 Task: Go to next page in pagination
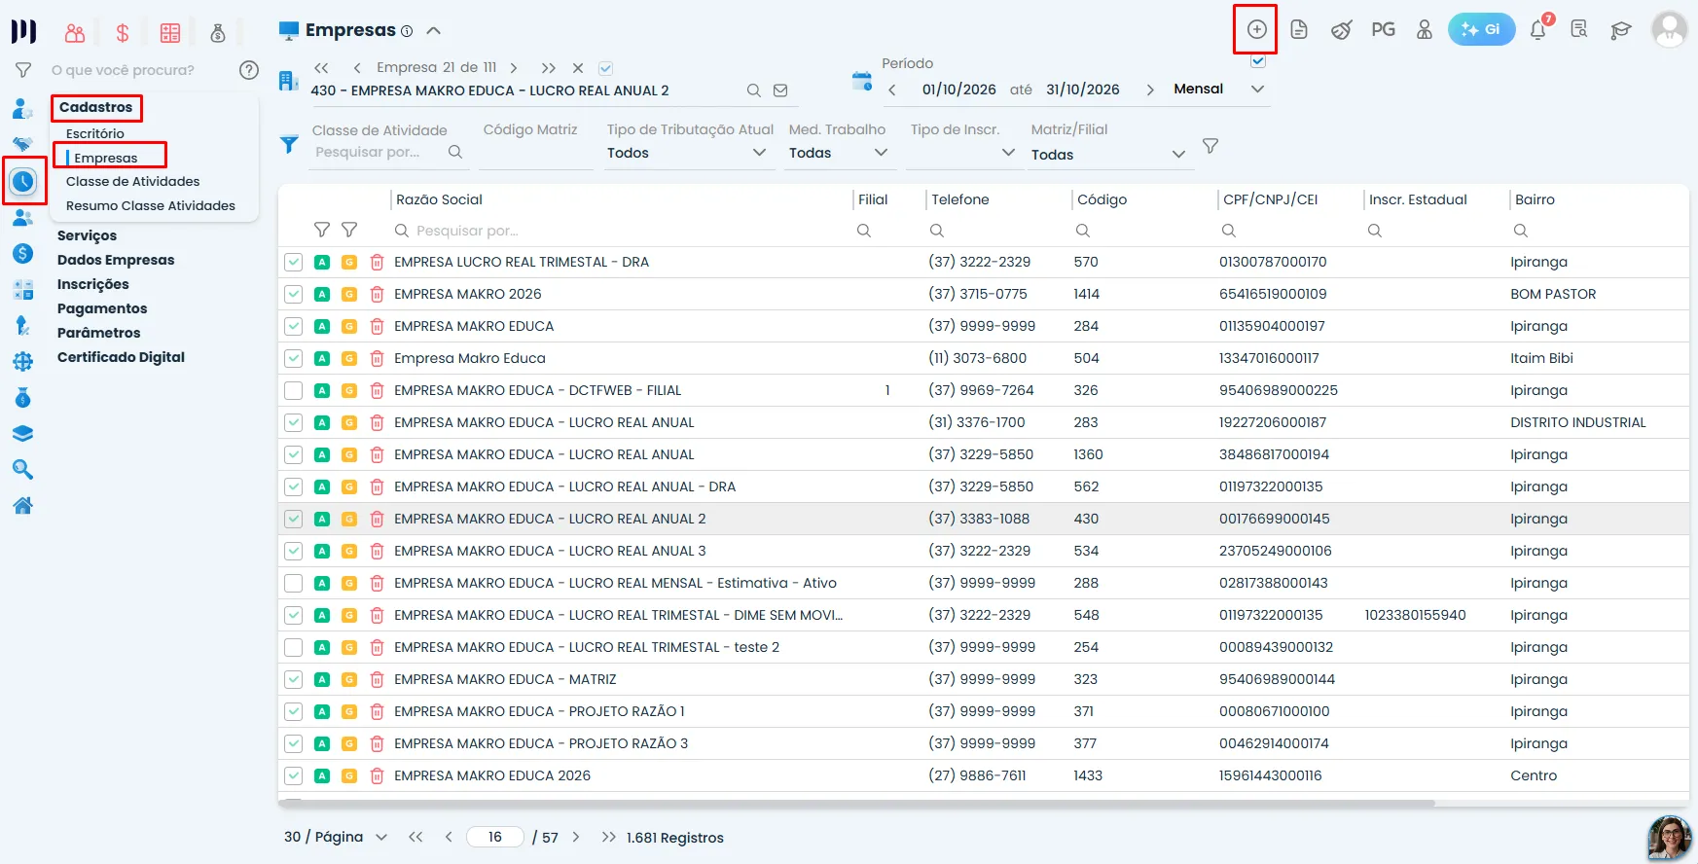(576, 837)
